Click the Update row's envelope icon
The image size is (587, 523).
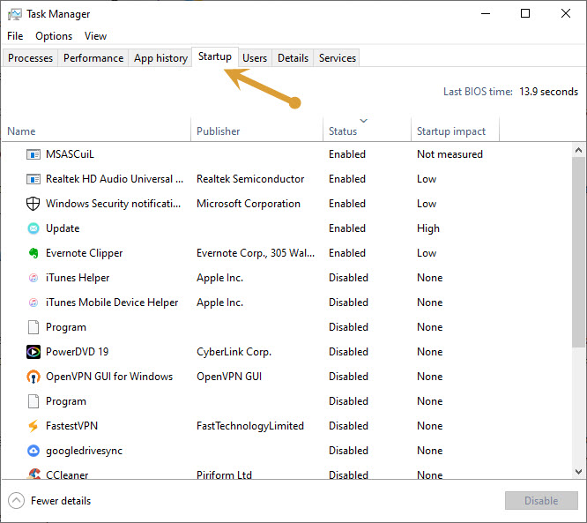coord(33,228)
